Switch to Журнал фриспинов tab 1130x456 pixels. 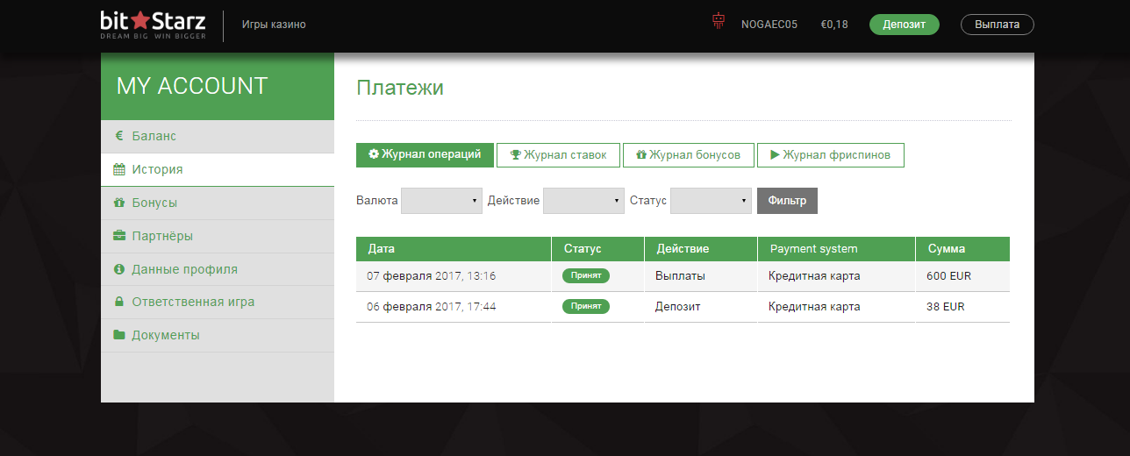(830, 155)
